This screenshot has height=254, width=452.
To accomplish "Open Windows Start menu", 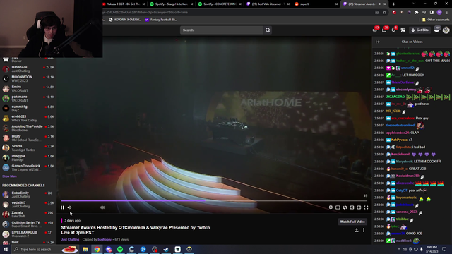I will 6,249.
